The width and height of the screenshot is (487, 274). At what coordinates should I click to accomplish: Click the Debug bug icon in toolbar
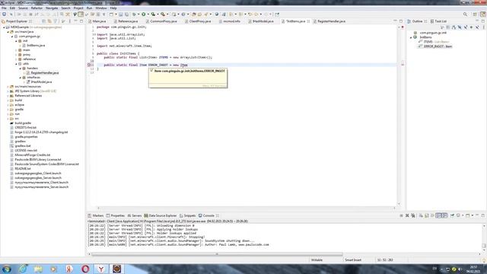(x=134, y=14)
